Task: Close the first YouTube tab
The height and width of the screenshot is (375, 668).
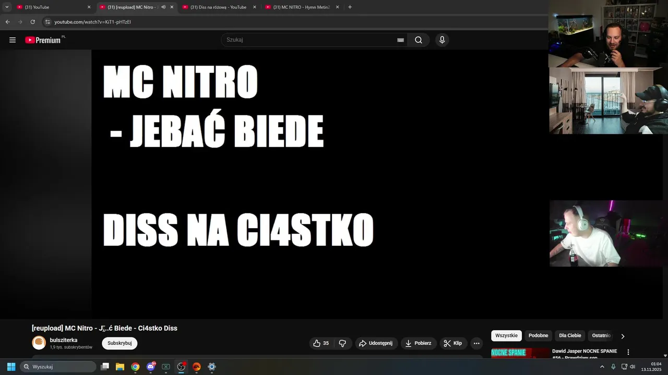Action: (89, 7)
